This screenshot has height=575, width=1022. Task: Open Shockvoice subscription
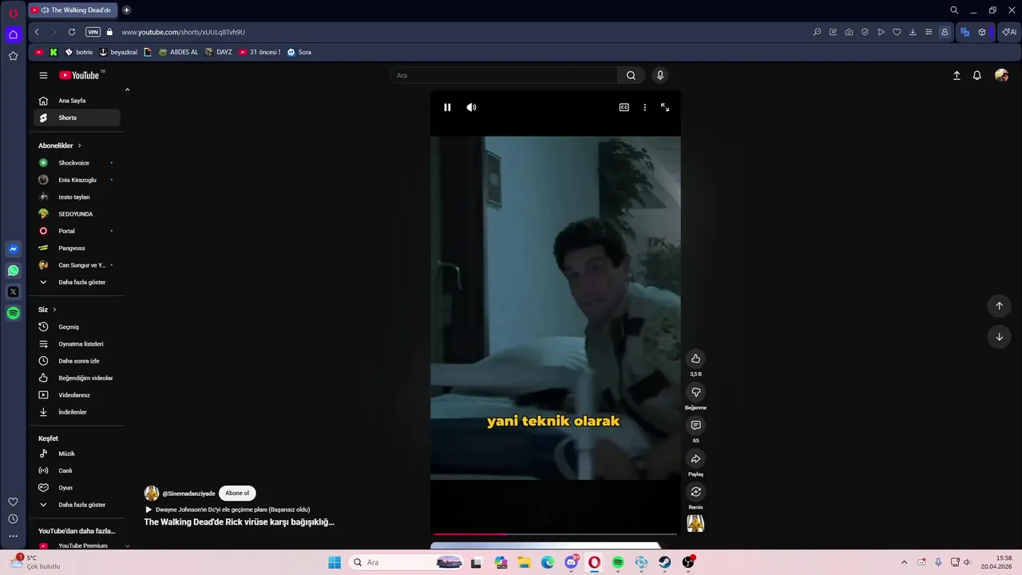(77, 163)
